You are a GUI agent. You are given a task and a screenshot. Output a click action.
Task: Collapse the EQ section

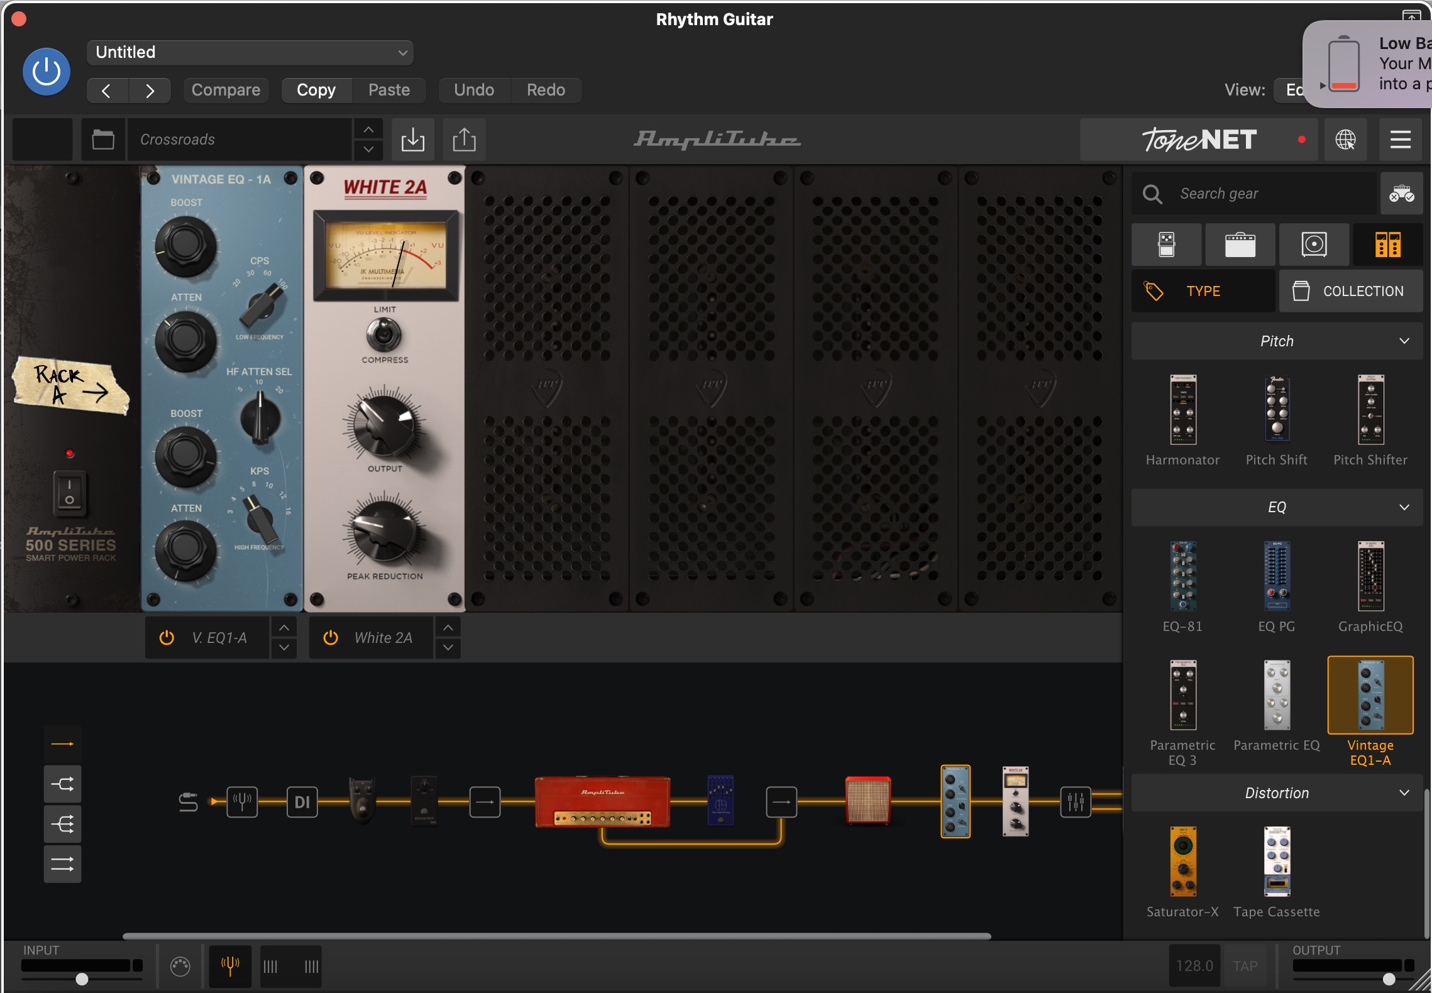(x=1277, y=507)
